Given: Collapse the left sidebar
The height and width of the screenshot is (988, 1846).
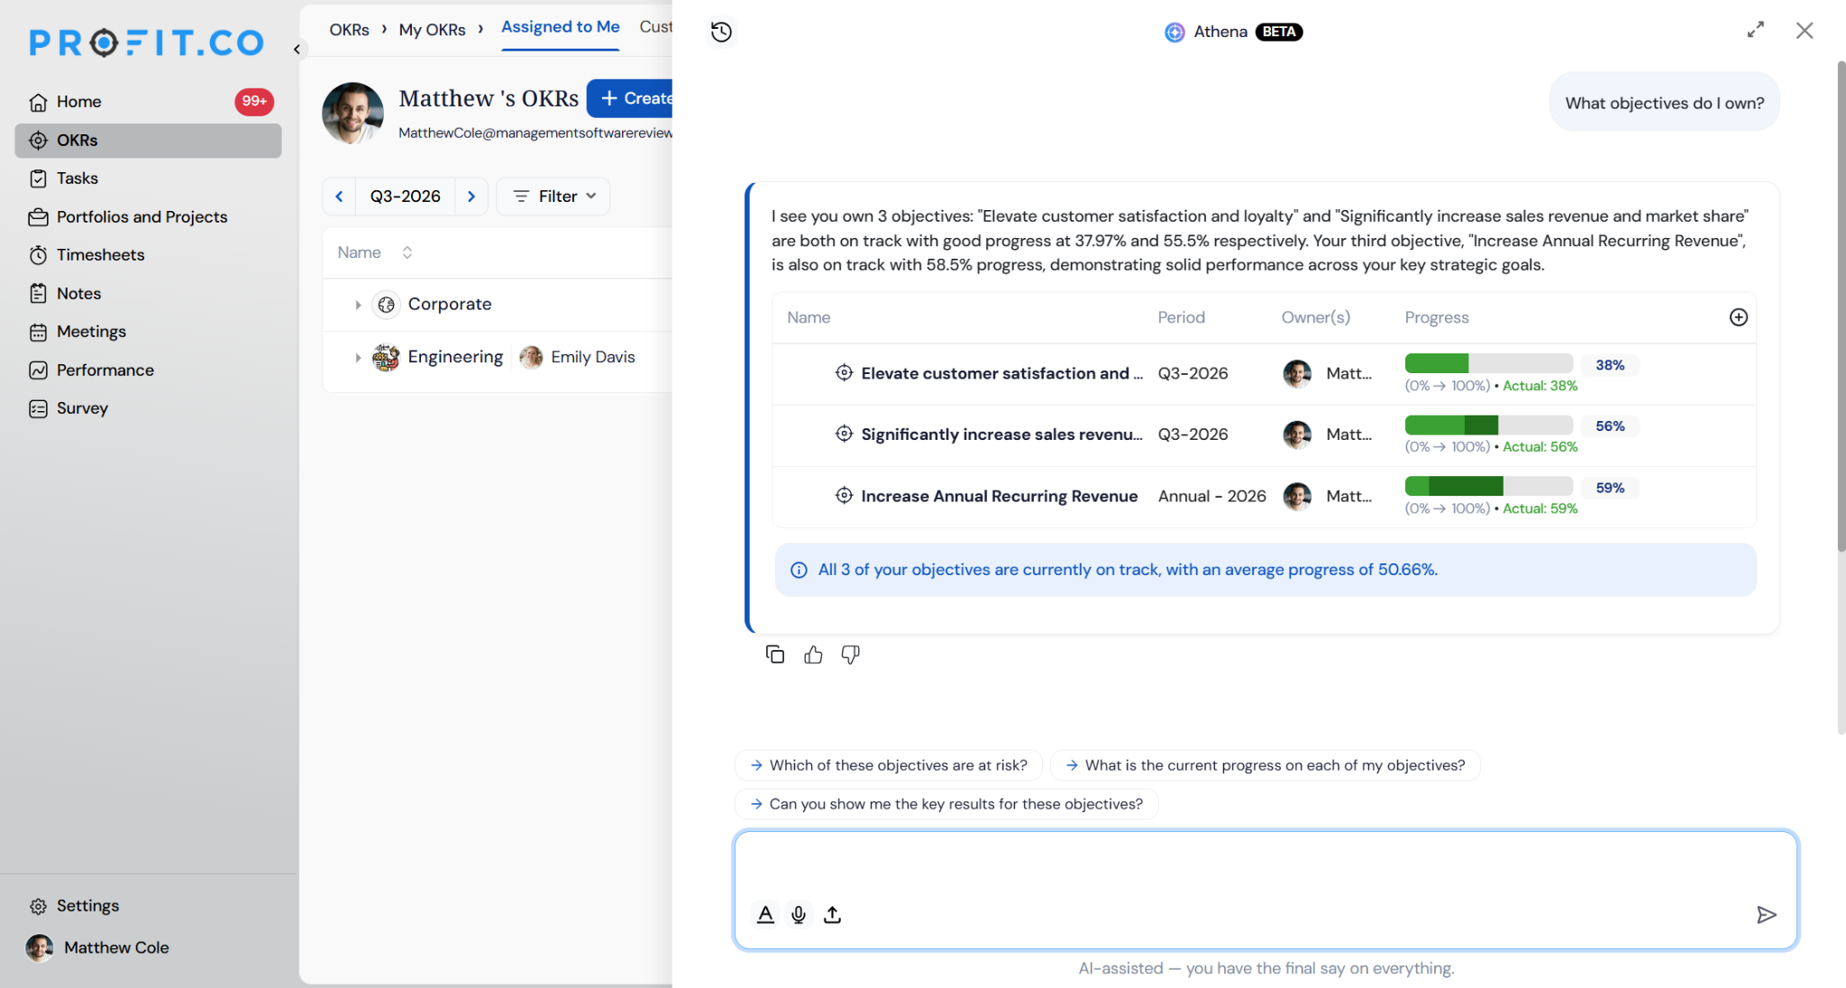Looking at the screenshot, I should point(297,50).
